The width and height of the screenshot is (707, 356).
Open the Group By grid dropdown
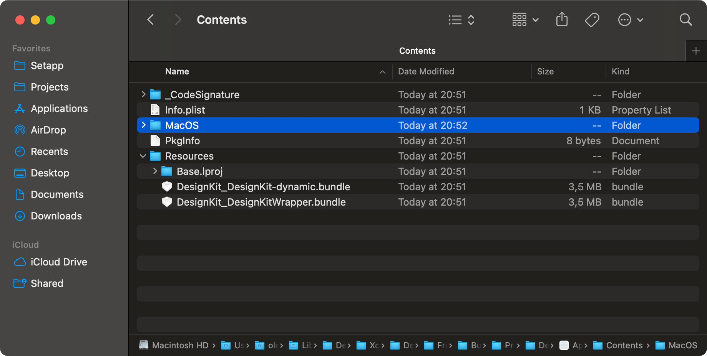click(525, 20)
